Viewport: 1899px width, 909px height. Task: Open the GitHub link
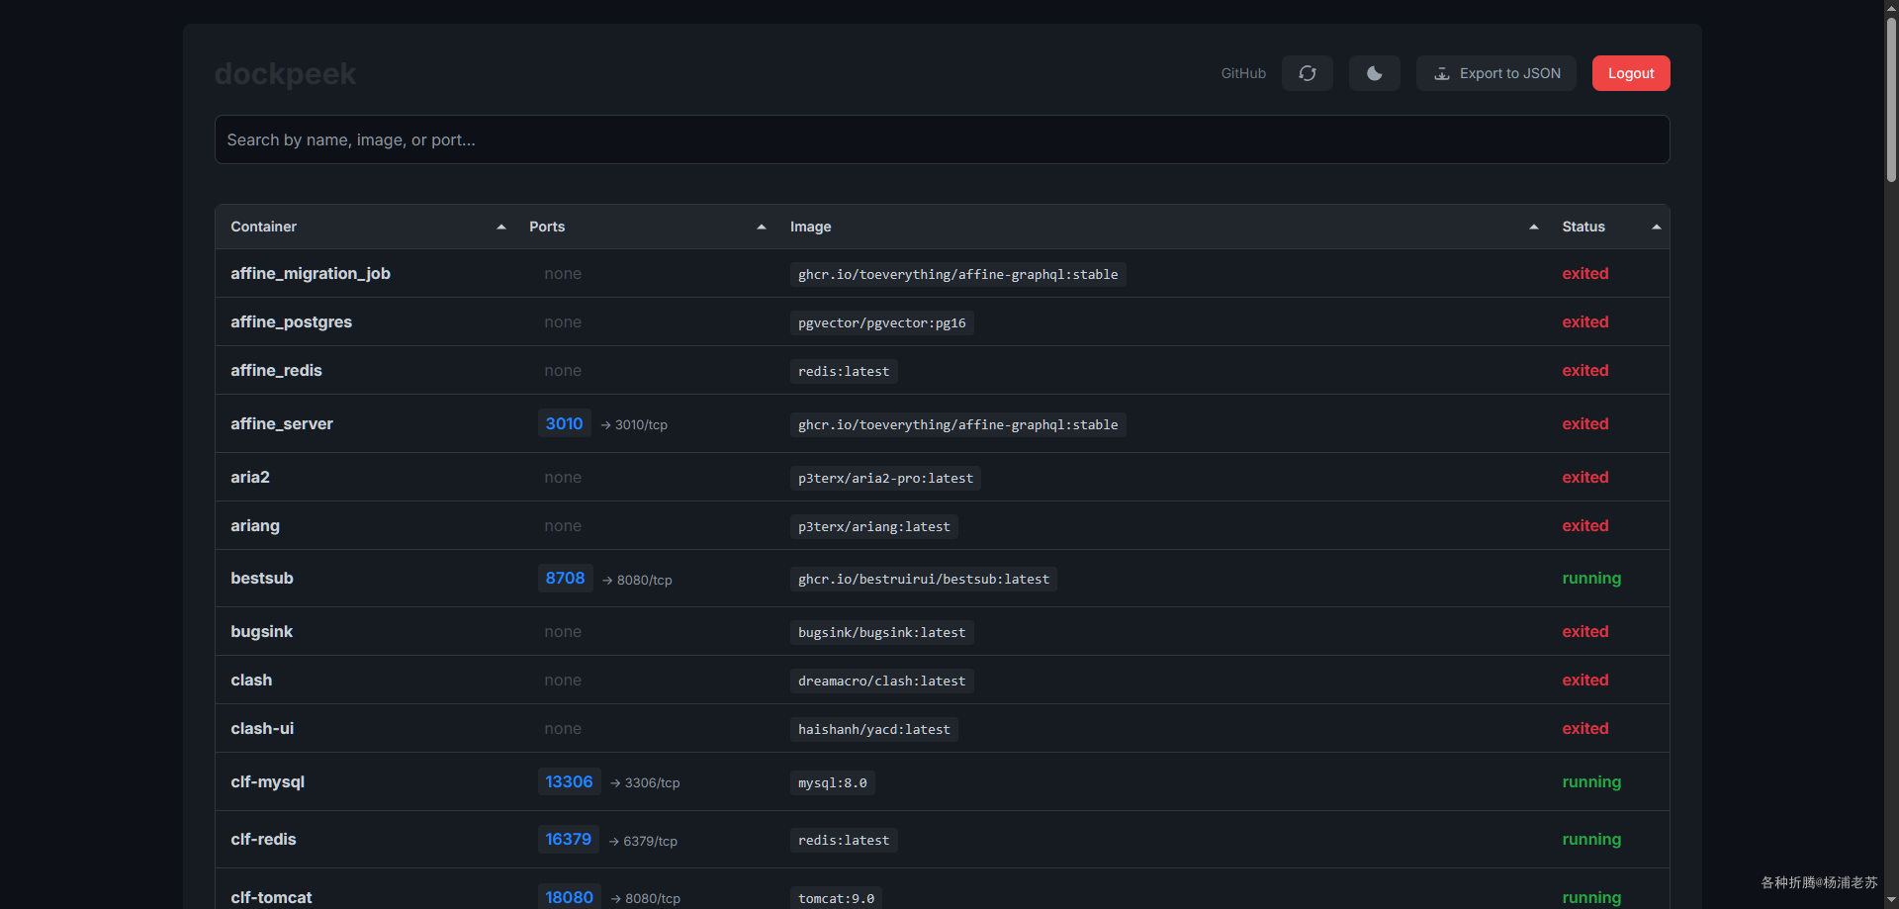point(1243,73)
